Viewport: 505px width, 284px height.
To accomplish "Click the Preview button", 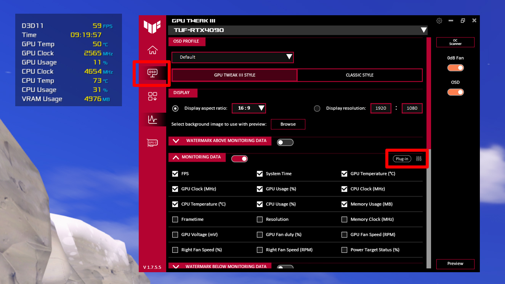I will click(455, 264).
